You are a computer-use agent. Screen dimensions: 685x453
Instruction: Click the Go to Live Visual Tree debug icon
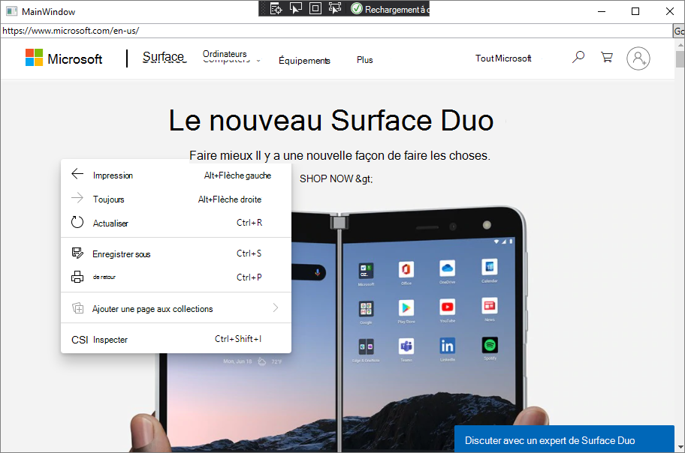point(276,8)
